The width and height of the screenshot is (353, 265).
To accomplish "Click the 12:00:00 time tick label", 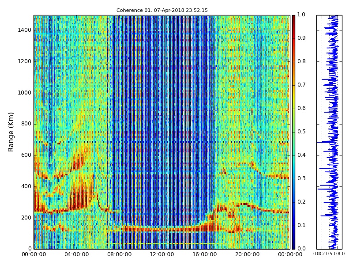I will (x=162, y=254).
